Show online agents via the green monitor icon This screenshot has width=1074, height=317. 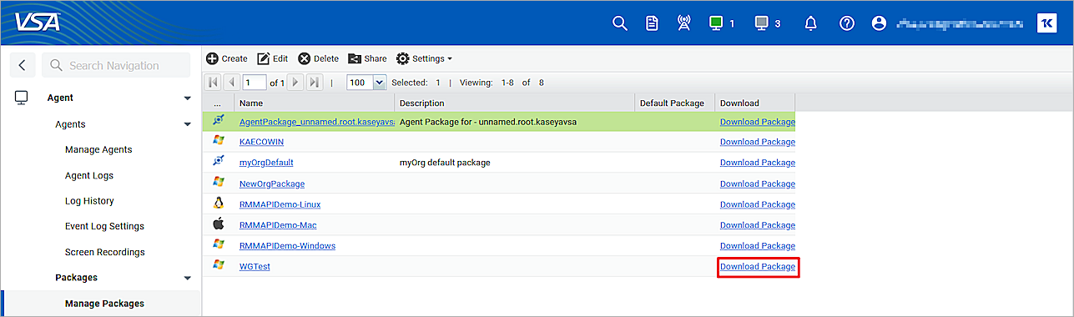point(715,23)
